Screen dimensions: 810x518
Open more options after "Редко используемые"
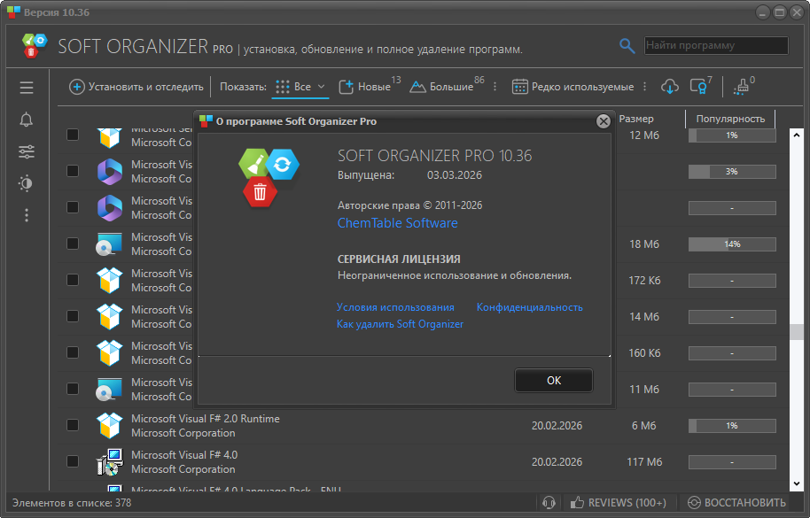pyautogui.click(x=644, y=87)
